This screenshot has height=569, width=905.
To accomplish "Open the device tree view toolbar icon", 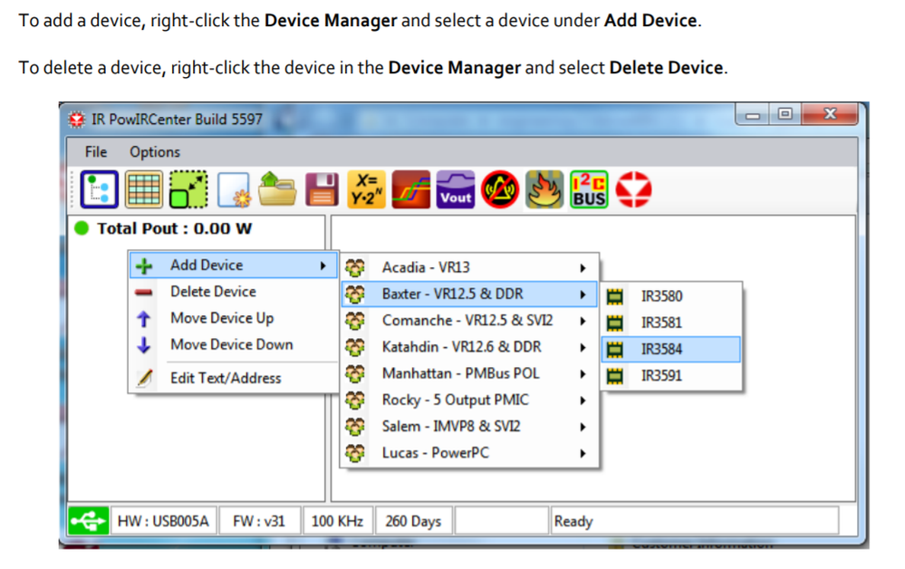I will coord(100,189).
